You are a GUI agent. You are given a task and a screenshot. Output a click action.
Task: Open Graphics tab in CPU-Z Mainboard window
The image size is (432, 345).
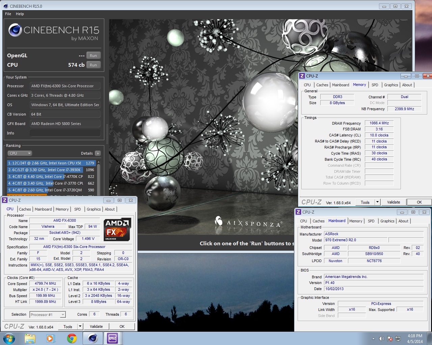387,221
